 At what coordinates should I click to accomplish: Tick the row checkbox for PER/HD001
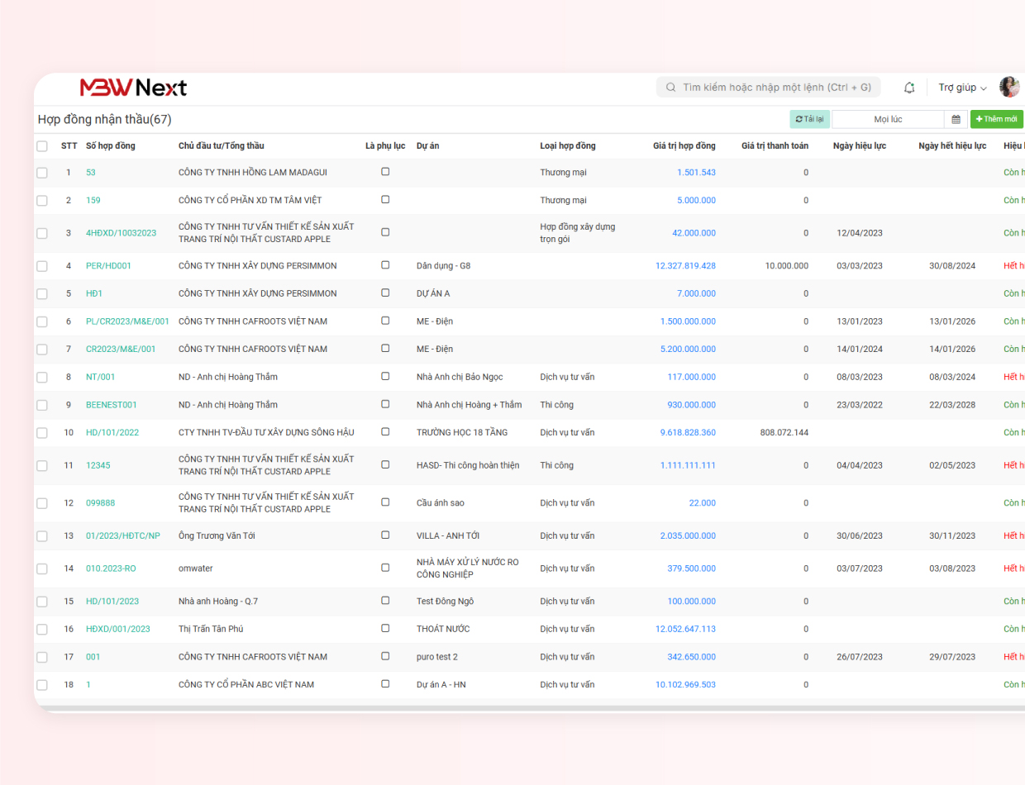click(x=42, y=266)
